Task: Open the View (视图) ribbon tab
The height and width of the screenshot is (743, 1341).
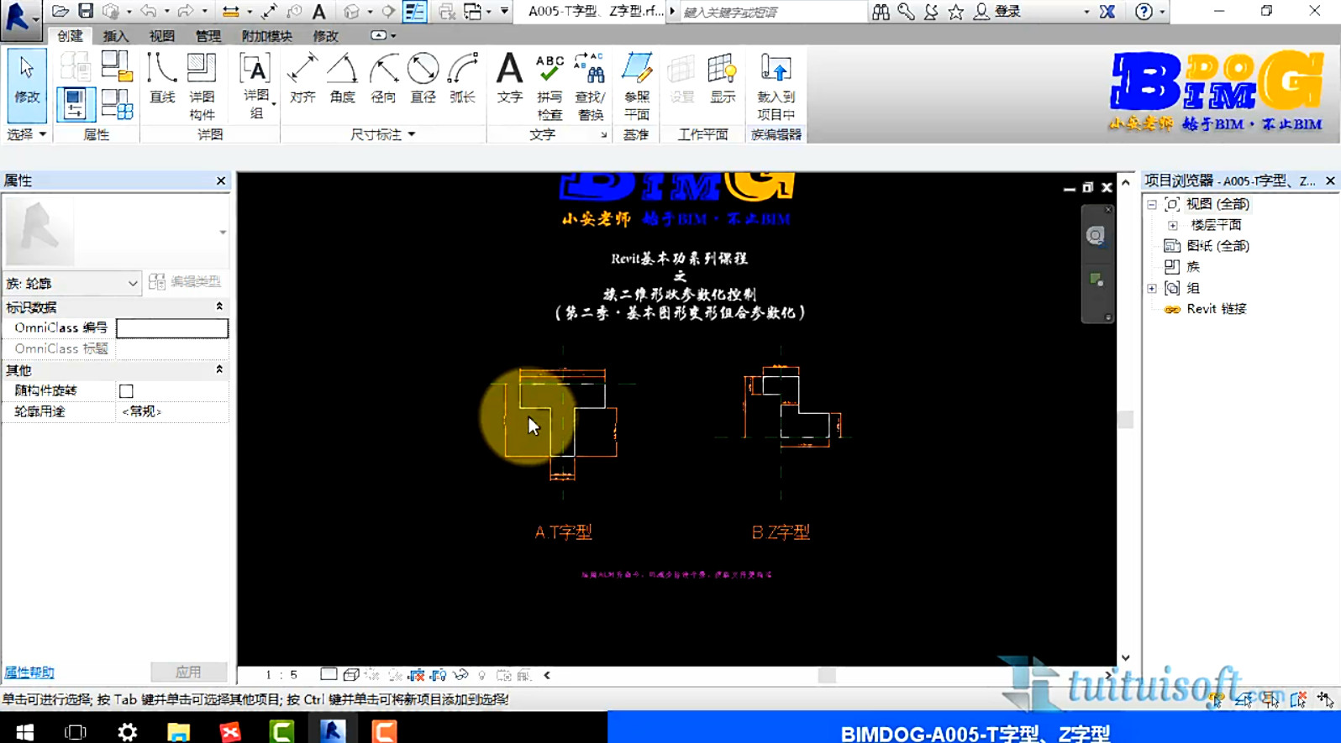Action: pyautogui.click(x=162, y=36)
